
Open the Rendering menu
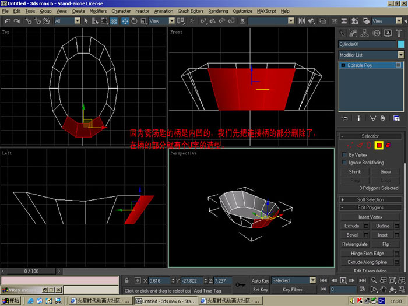pyautogui.click(x=218, y=11)
